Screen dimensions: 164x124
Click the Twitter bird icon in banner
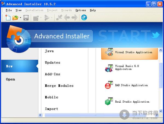[155, 35]
